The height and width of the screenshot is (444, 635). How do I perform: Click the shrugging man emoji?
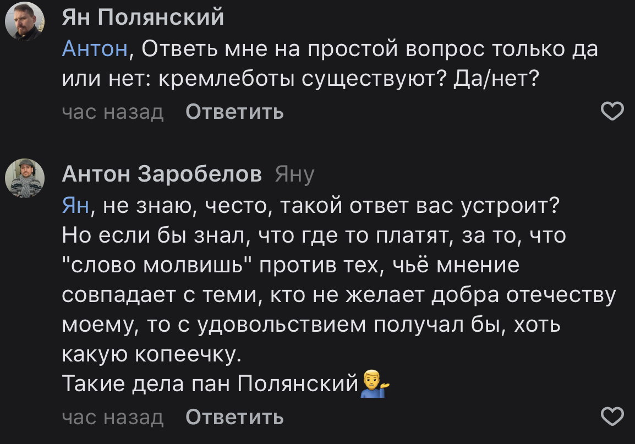(x=374, y=384)
